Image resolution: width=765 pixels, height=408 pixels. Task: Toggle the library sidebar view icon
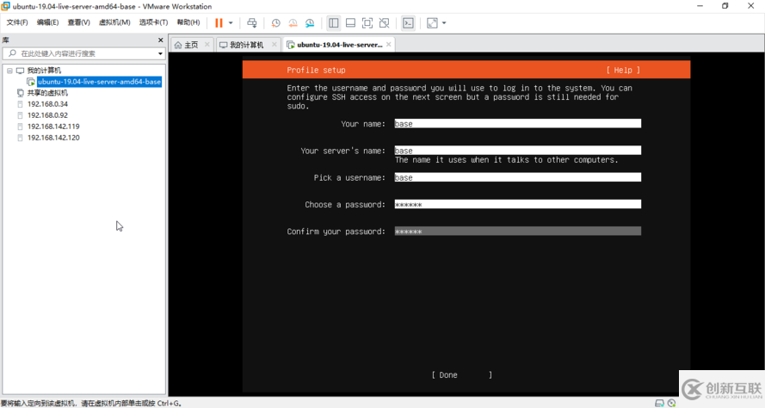[x=334, y=23]
